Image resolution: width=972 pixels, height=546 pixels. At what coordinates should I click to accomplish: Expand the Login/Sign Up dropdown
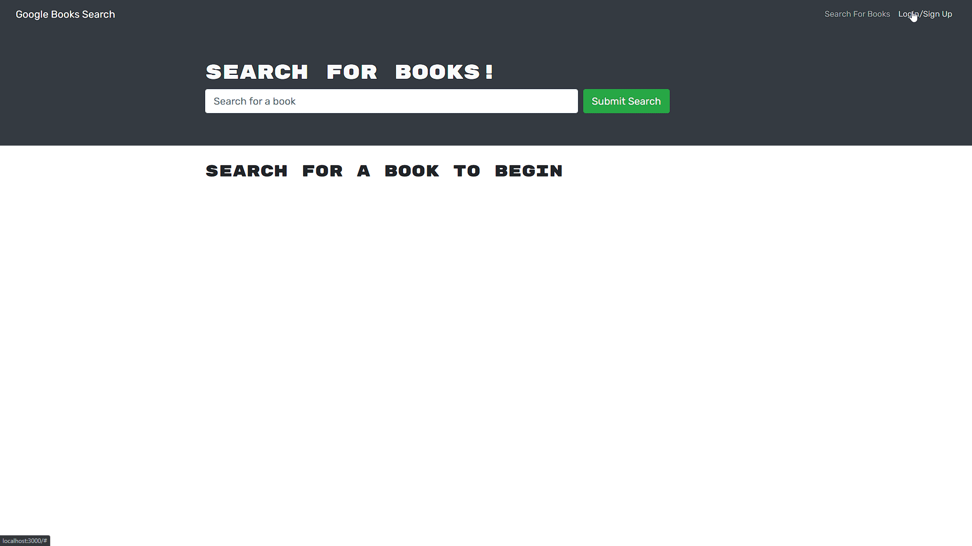click(924, 14)
